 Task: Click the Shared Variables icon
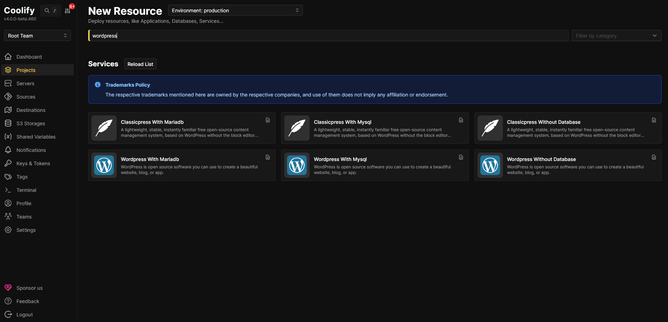click(x=8, y=137)
